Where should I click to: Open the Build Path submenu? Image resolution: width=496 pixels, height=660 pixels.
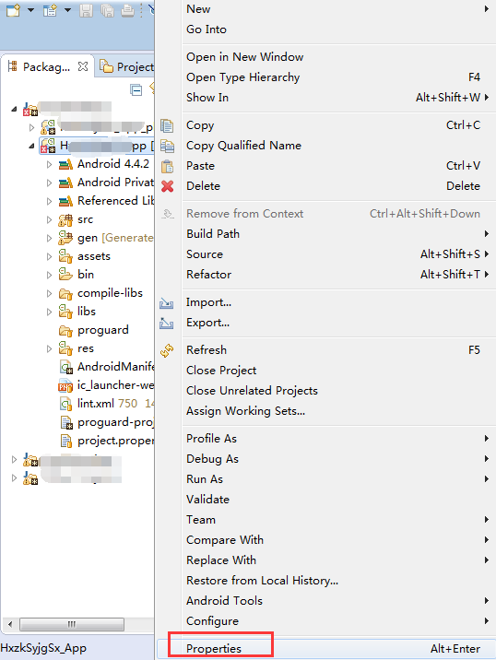point(339,234)
